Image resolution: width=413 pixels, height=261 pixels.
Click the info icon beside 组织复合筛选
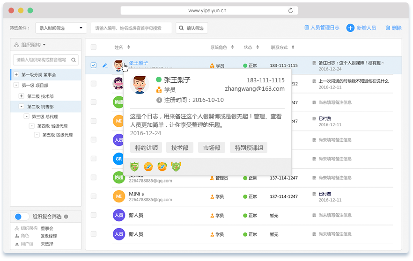pyautogui.click(x=66, y=217)
